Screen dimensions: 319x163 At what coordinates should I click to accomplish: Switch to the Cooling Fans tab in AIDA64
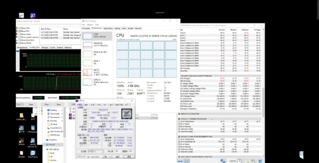click(34, 47)
